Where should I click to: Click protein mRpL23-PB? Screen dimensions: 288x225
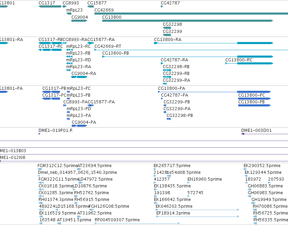pos(79,95)
